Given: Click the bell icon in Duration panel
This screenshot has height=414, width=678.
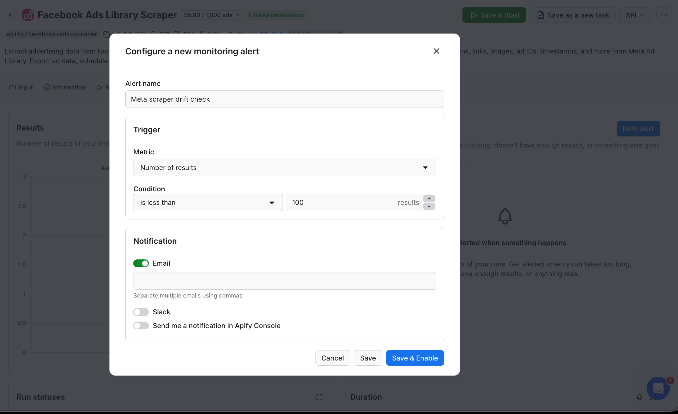Looking at the screenshot, I should click(x=639, y=397).
